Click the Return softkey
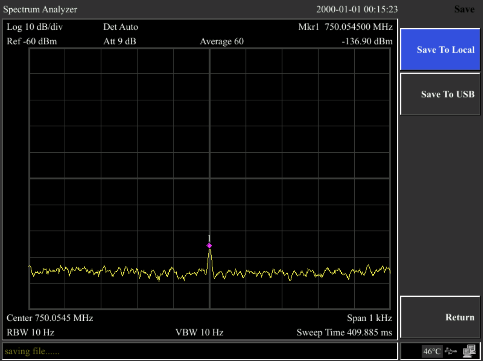The width and height of the screenshot is (483, 361). [440, 318]
